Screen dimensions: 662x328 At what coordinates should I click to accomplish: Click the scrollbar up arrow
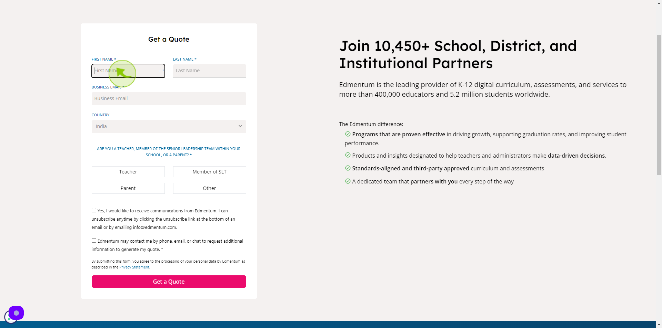click(x=659, y=3)
